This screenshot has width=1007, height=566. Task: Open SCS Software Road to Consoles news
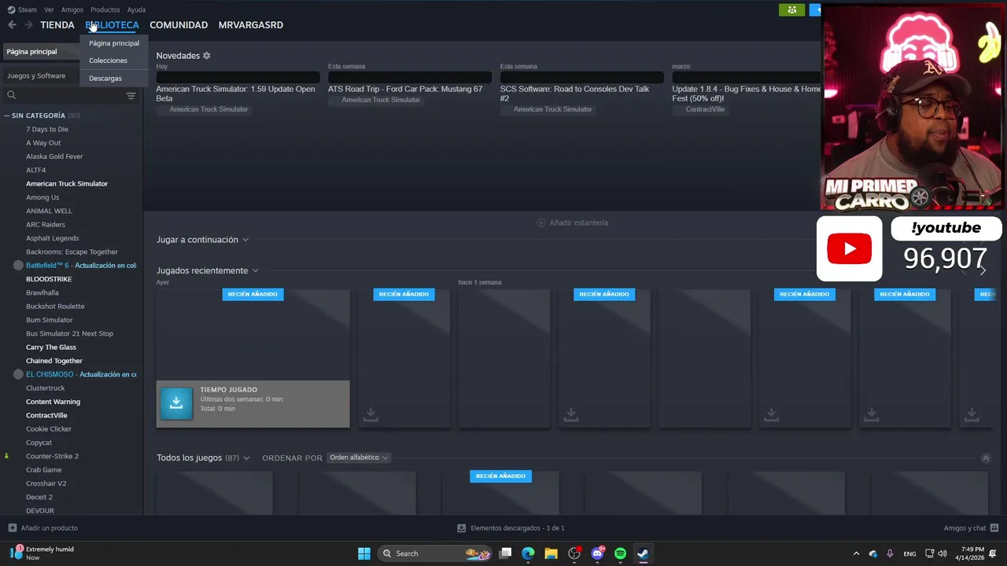574,94
